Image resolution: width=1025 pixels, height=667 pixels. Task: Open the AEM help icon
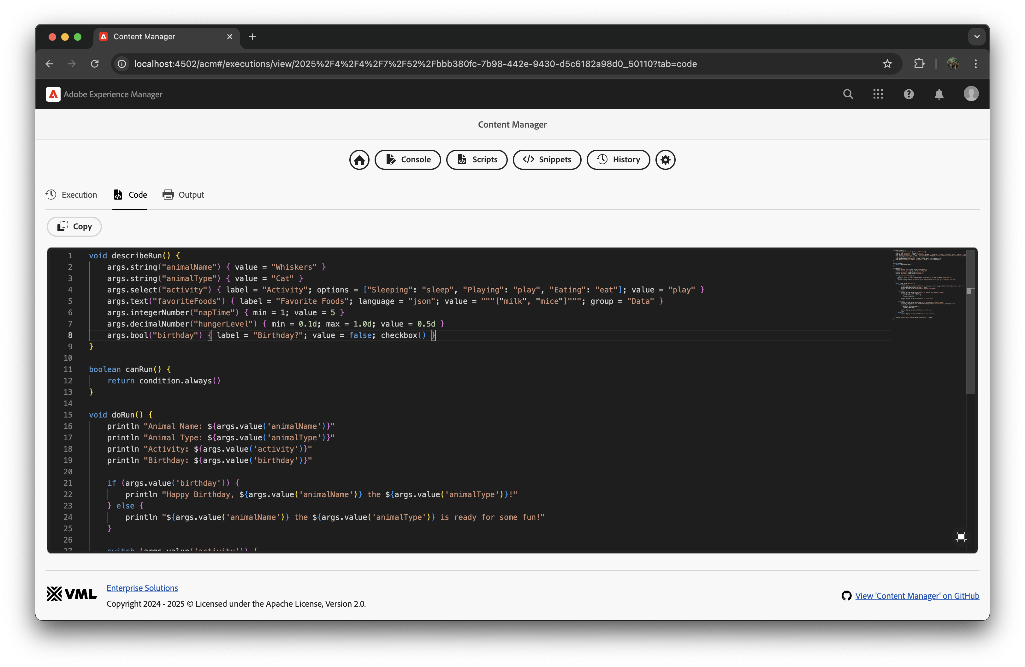[909, 94]
